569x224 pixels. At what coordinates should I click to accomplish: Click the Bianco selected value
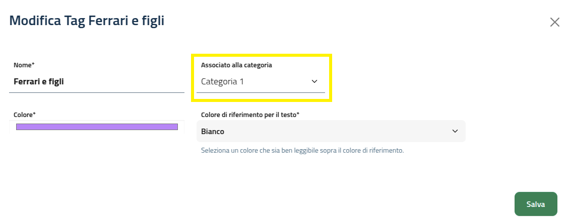tap(213, 132)
